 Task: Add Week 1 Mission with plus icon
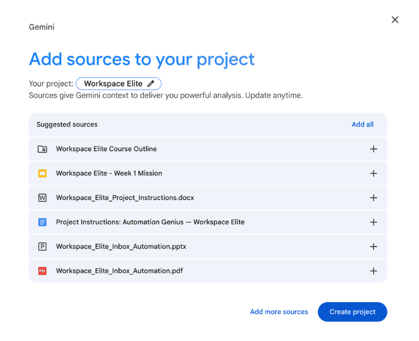pos(373,173)
